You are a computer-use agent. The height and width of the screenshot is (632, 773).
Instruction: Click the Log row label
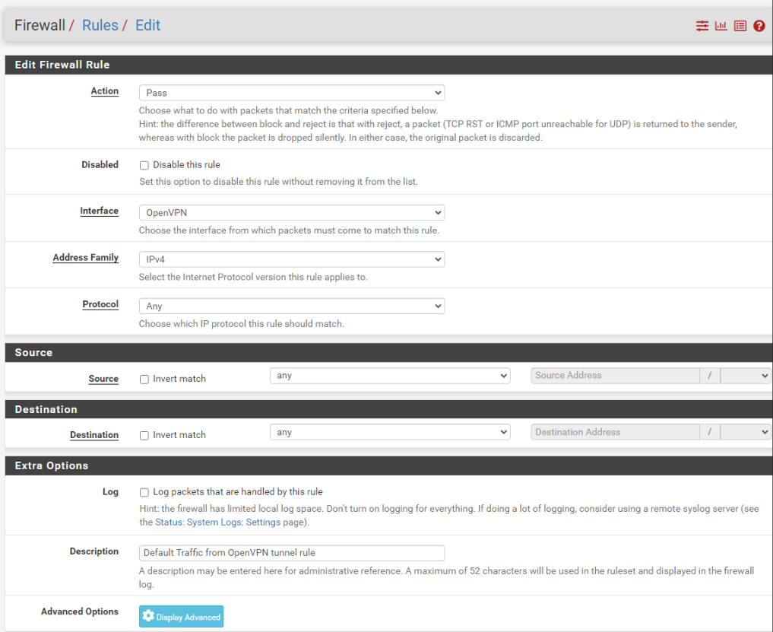(x=110, y=492)
